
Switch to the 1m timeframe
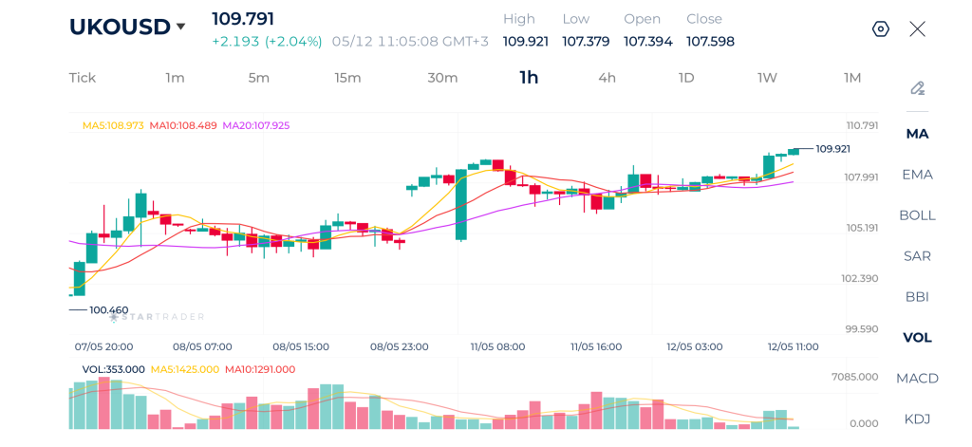(x=175, y=78)
